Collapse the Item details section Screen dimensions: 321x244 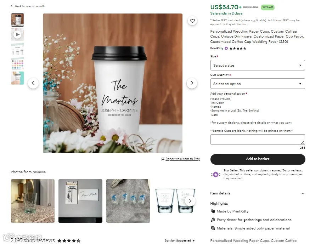302,193
